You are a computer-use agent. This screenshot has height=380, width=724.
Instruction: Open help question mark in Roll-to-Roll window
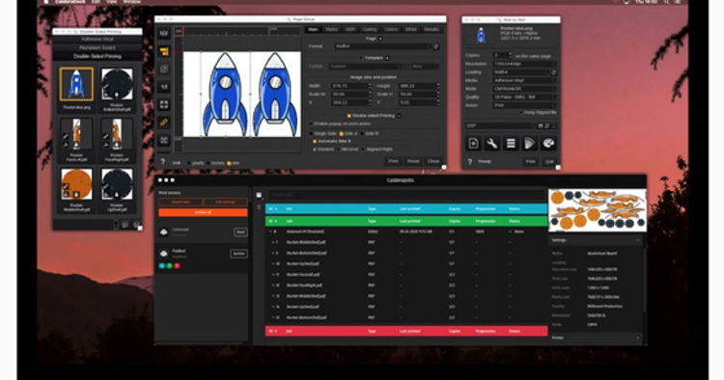coord(469,161)
